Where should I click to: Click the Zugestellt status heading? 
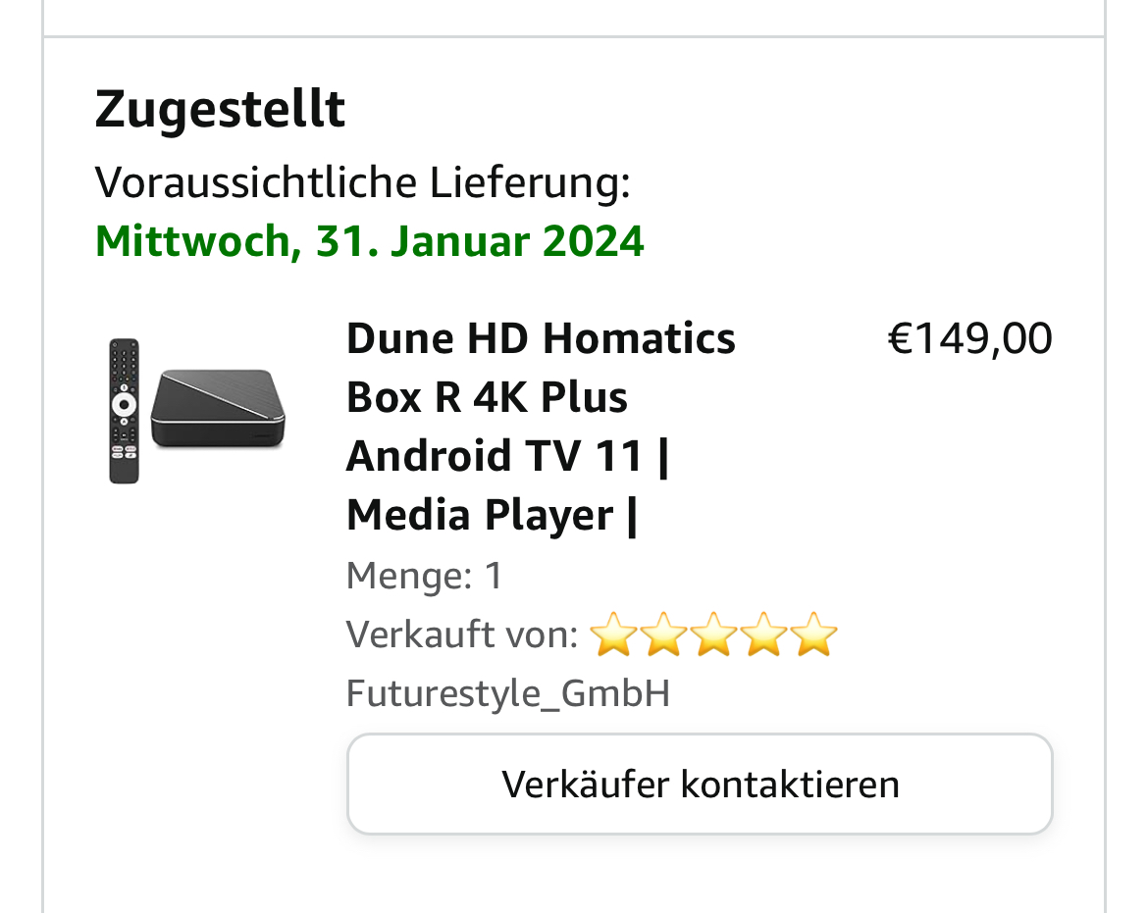click(220, 110)
